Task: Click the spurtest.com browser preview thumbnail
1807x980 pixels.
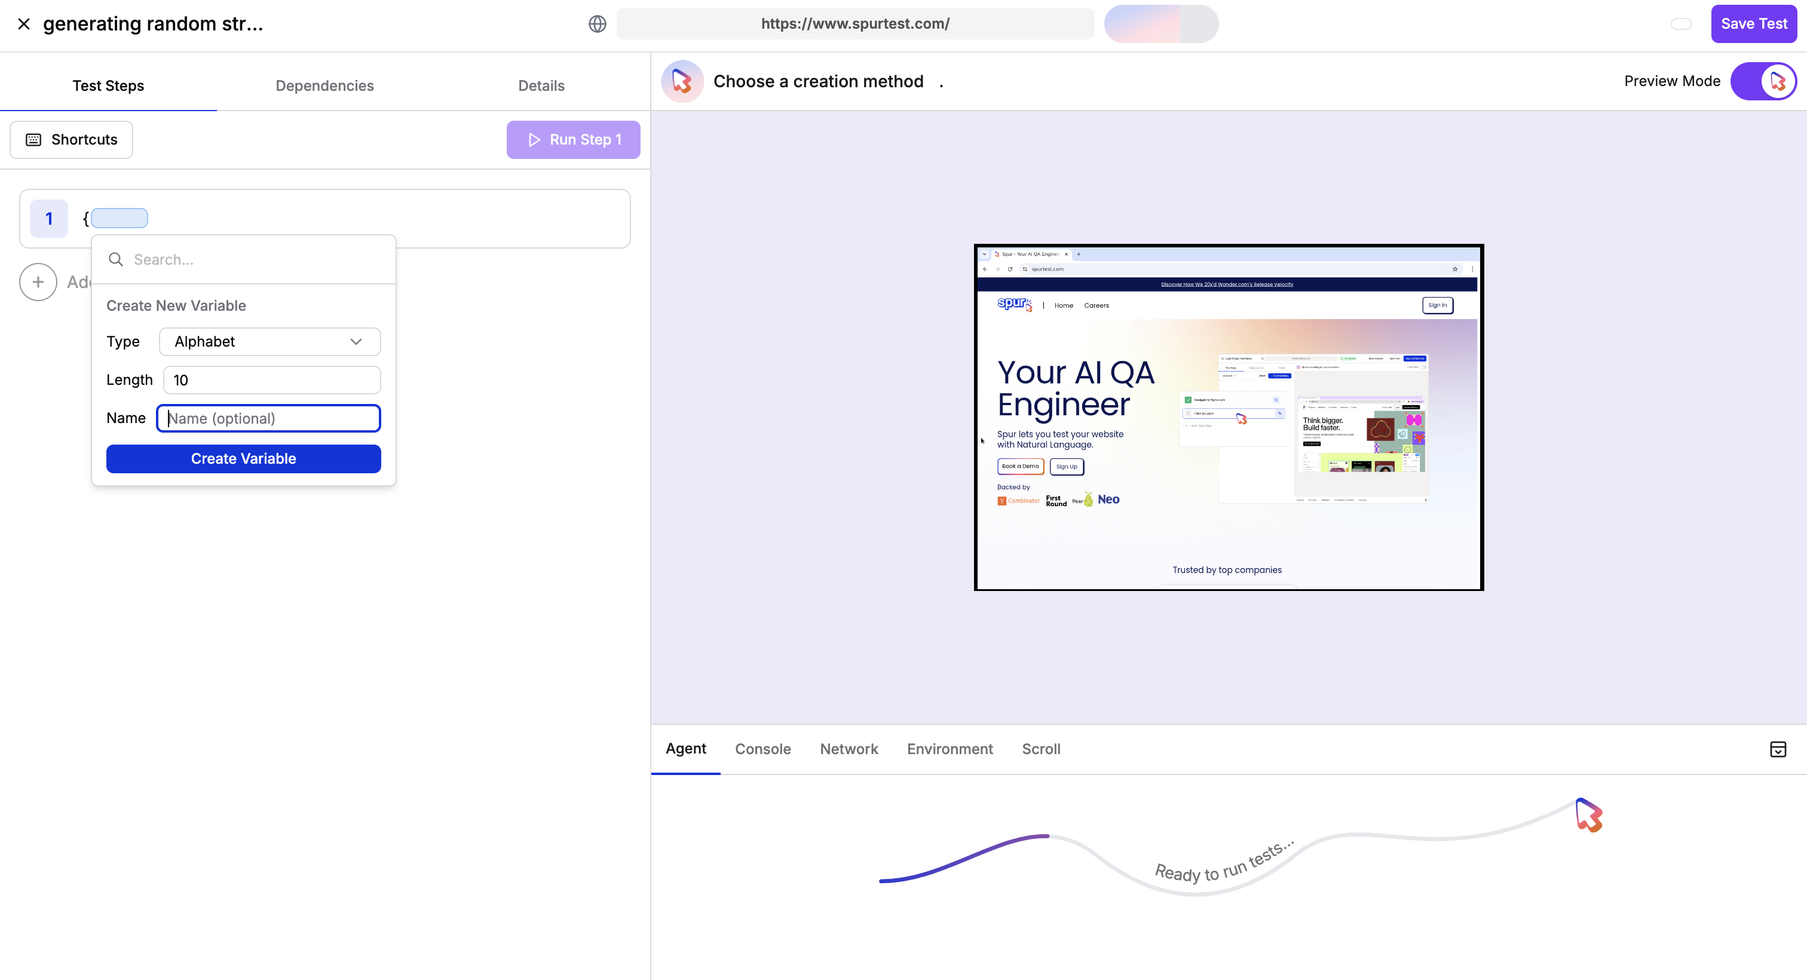Action: (x=1229, y=417)
